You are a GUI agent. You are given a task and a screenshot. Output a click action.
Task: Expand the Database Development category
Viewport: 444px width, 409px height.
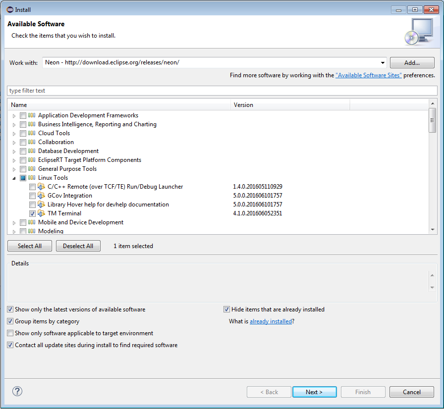(x=14, y=152)
